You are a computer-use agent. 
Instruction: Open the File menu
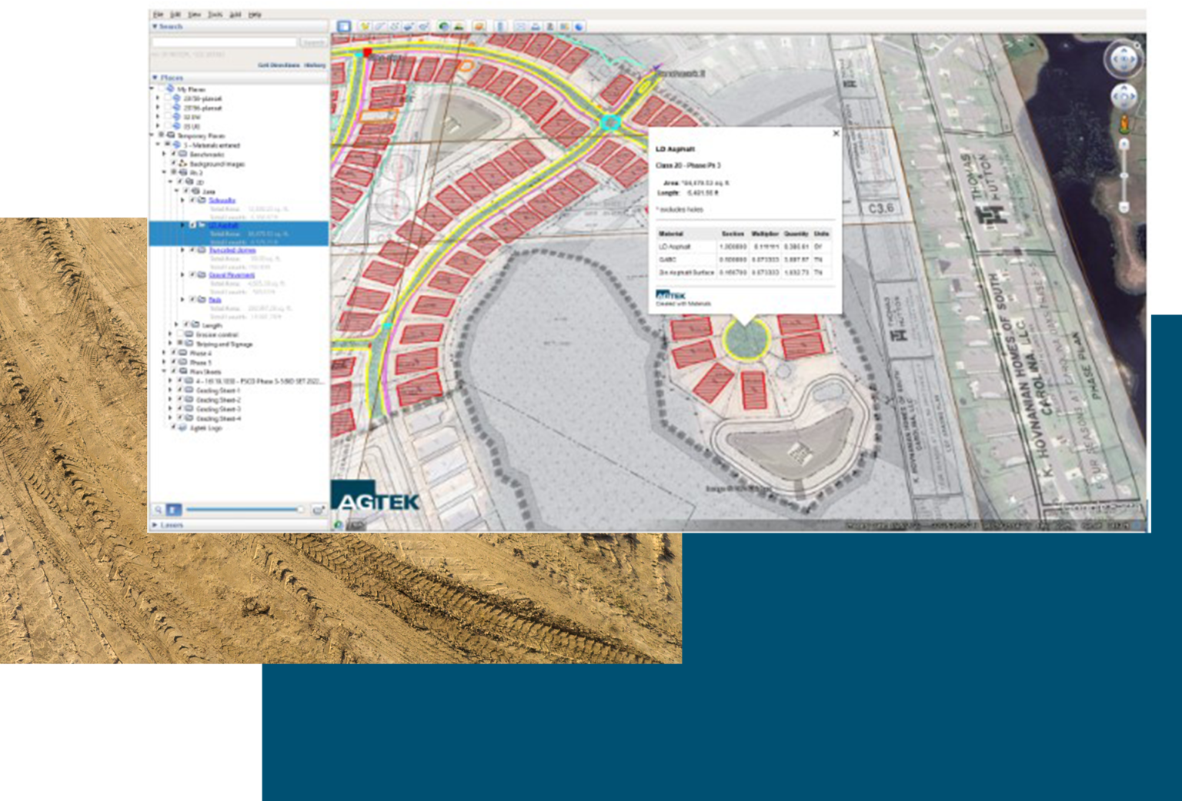pos(158,15)
